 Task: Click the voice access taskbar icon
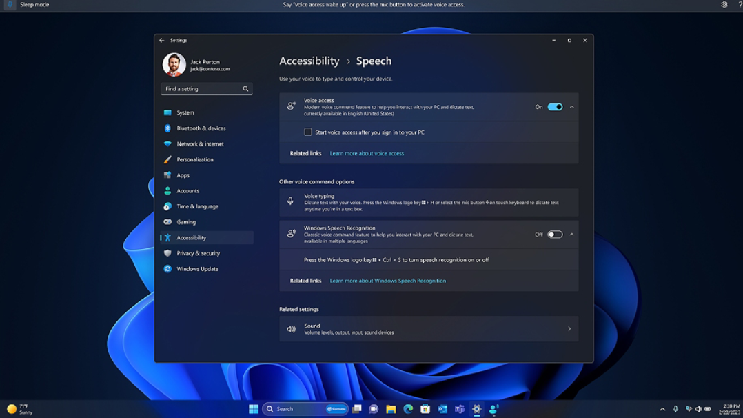pos(493,409)
